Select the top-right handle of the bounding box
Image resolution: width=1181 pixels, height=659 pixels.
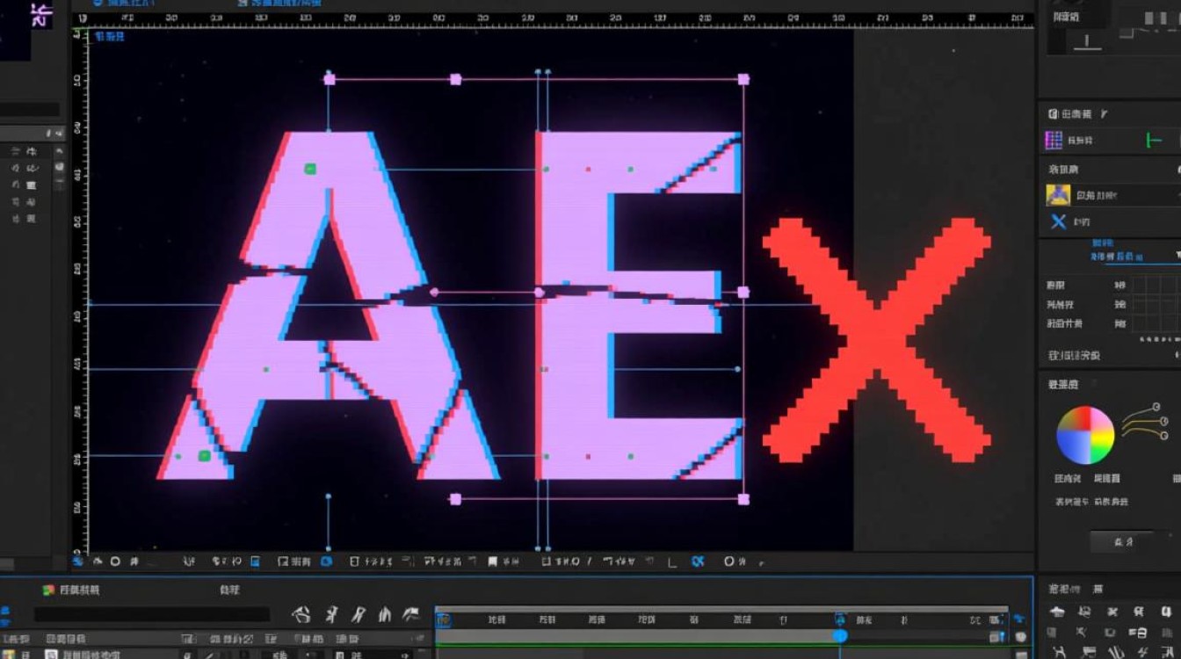coord(743,79)
